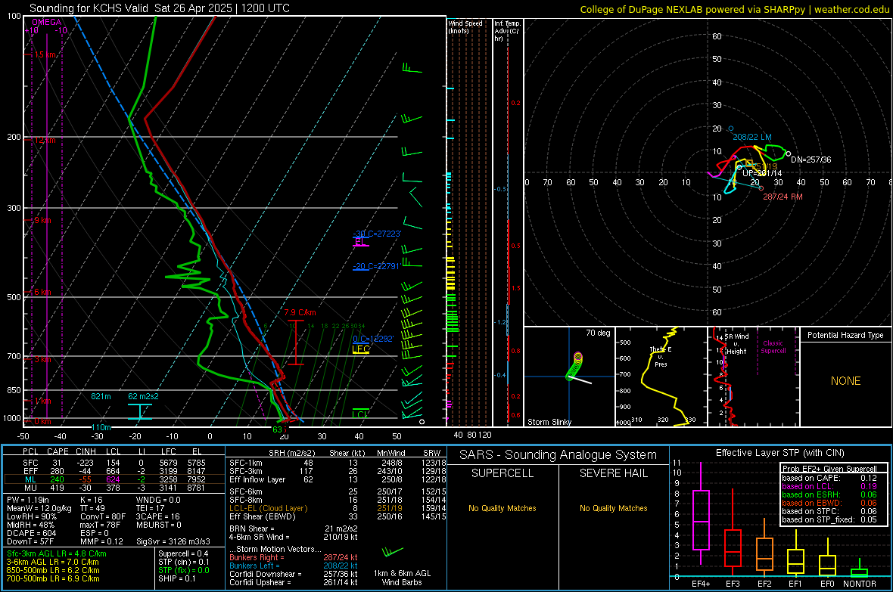Click the 'Corfidi Downshear = 257/36 kt' line
Image resolution: width=893 pixels, height=592 pixels.
click(x=294, y=574)
